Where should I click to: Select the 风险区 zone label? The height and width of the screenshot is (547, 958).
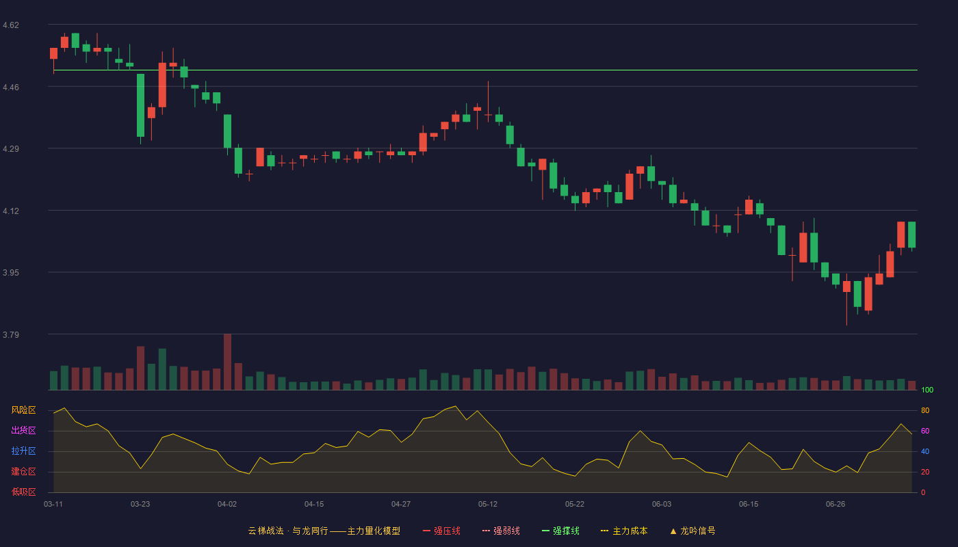pyautogui.click(x=23, y=410)
